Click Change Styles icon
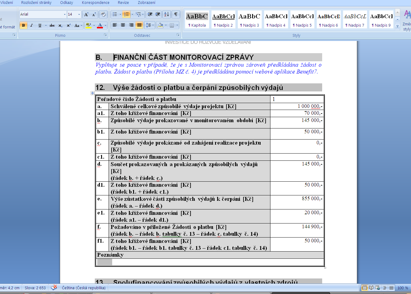Screen dimensions: 411x294 click(407, 21)
